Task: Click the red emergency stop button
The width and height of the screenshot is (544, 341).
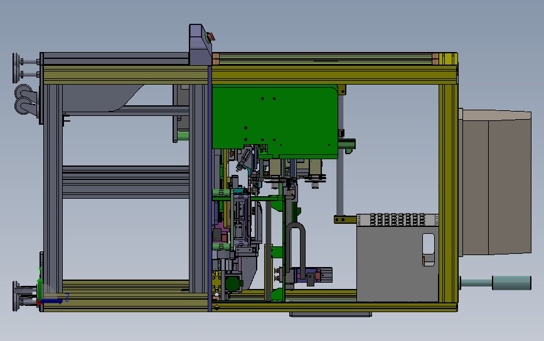Action: coord(210,37)
